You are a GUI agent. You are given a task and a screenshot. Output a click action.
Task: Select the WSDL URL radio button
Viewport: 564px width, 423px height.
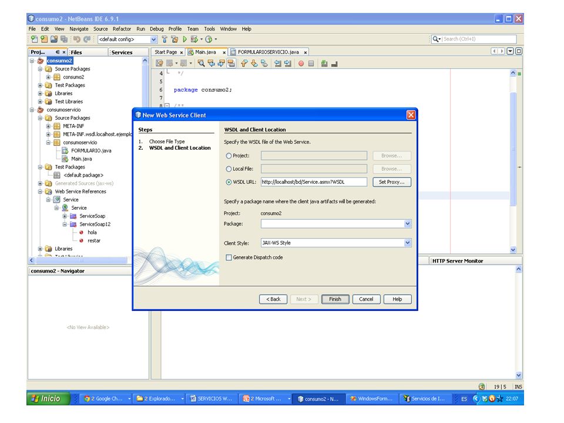click(229, 182)
